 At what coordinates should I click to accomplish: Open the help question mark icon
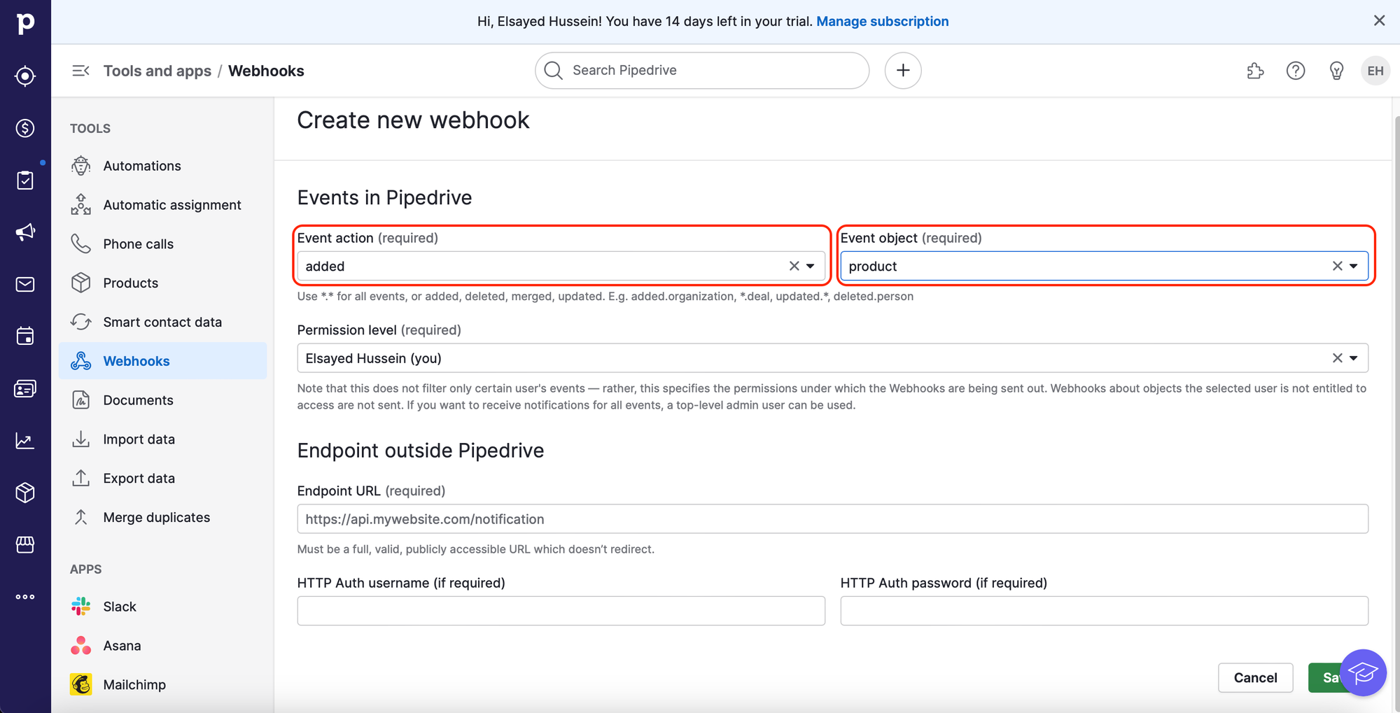tap(1296, 71)
